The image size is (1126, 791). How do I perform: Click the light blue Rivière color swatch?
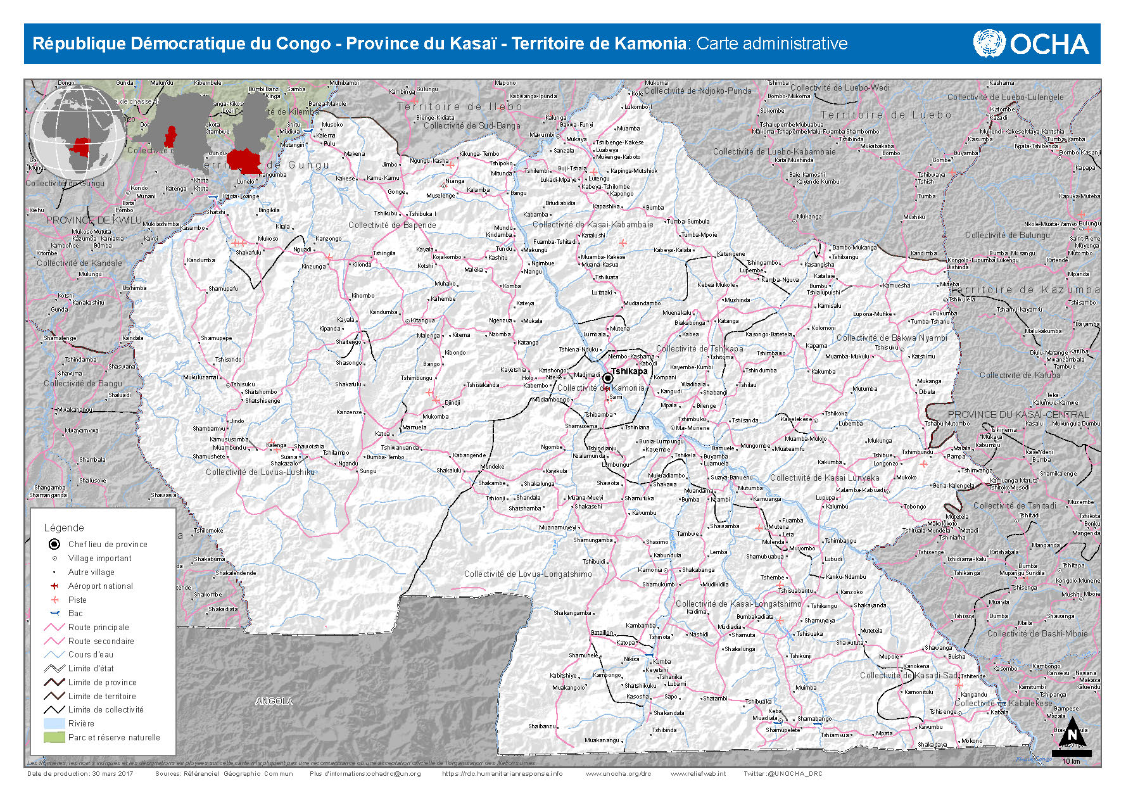pyautogui.click(x=54, y=723)
